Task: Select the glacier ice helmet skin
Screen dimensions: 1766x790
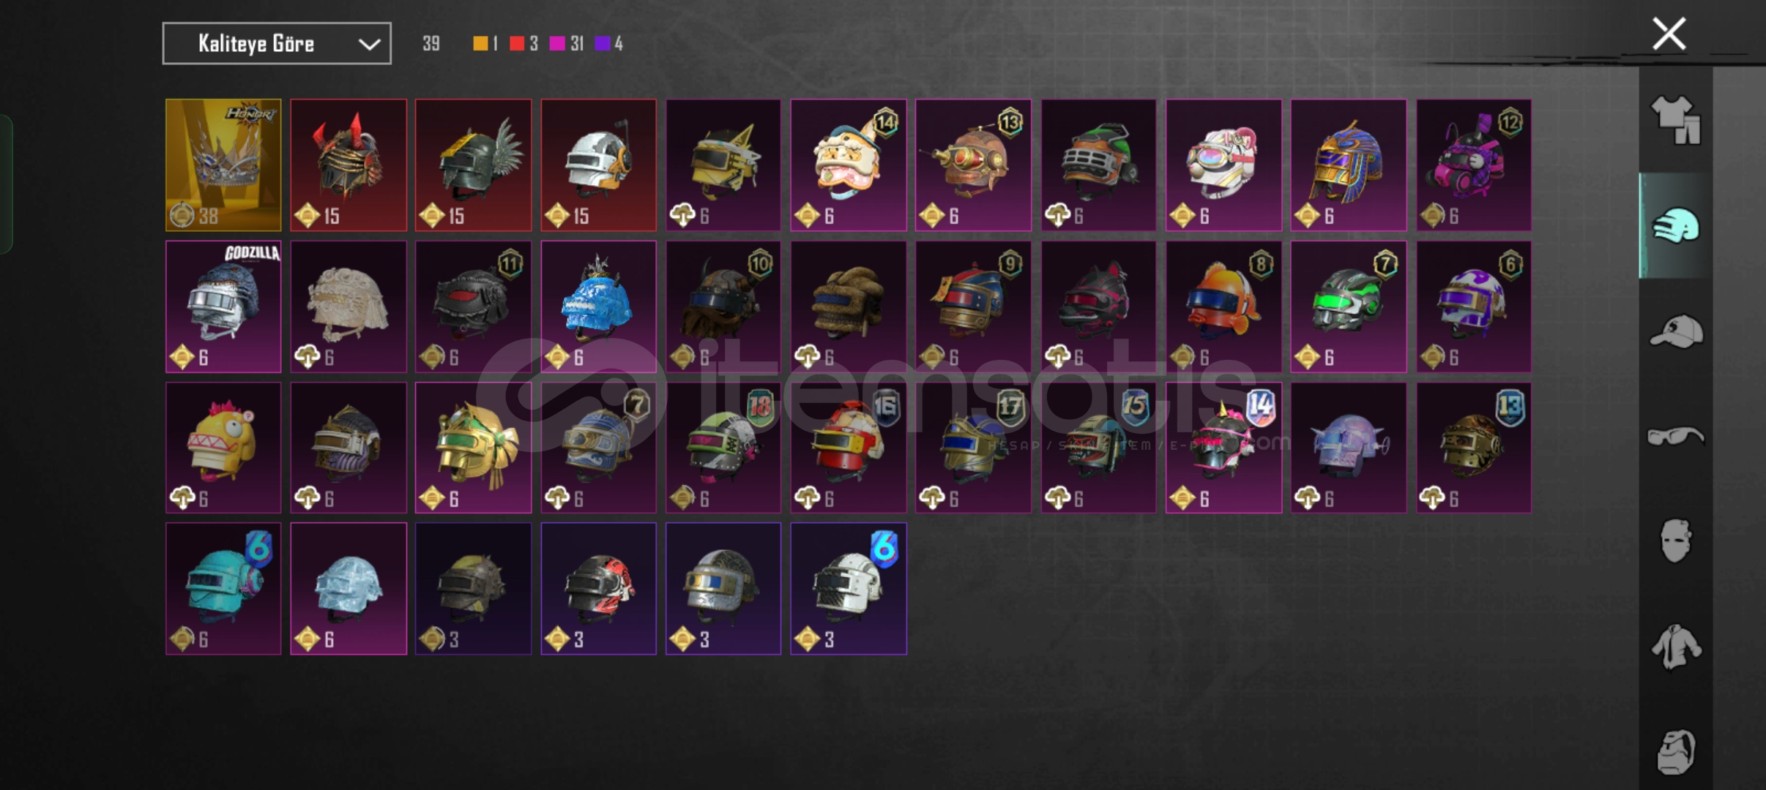Action: click(349, 589)
